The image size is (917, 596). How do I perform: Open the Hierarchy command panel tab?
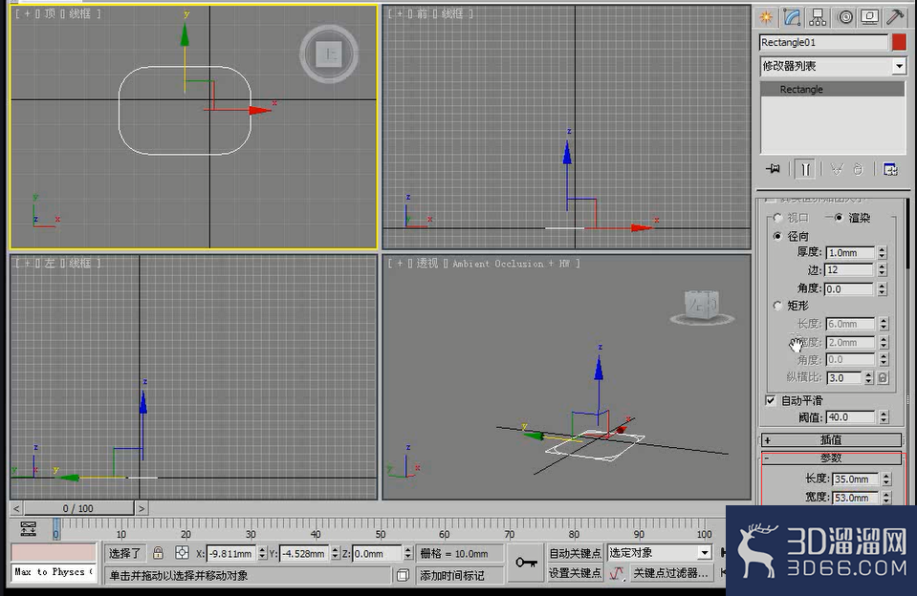818,17
